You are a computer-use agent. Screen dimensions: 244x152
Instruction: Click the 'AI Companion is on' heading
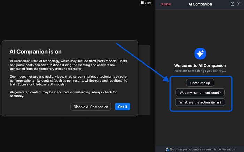(36, 52)
